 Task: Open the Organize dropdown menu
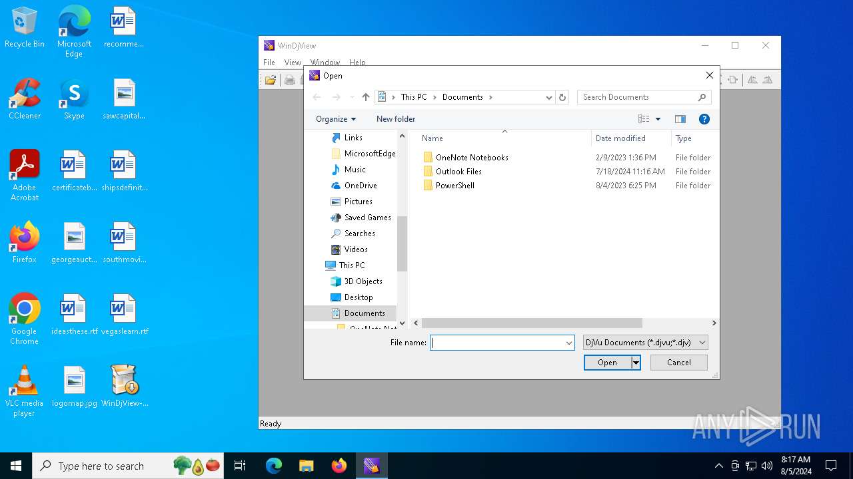pyautogui.click(x=336, y=119)
